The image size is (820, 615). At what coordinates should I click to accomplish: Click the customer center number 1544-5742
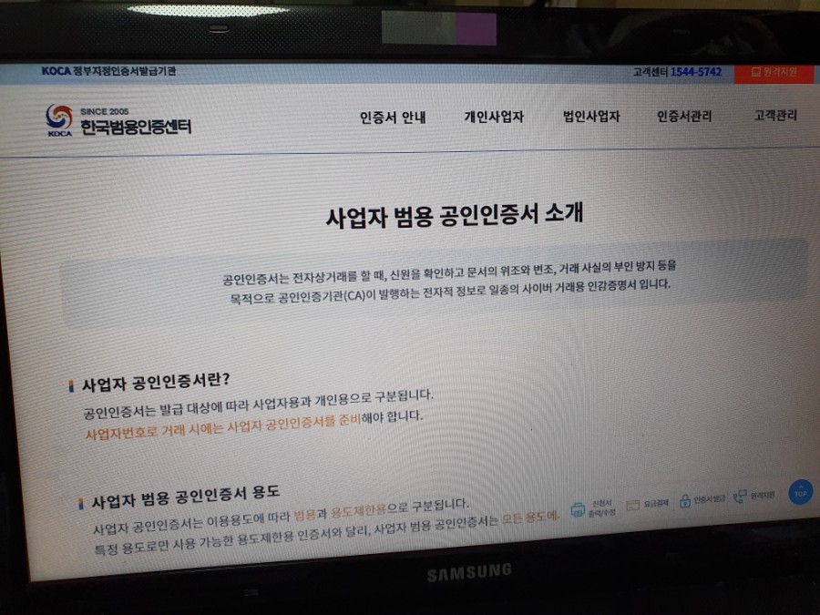pos(695,72)
